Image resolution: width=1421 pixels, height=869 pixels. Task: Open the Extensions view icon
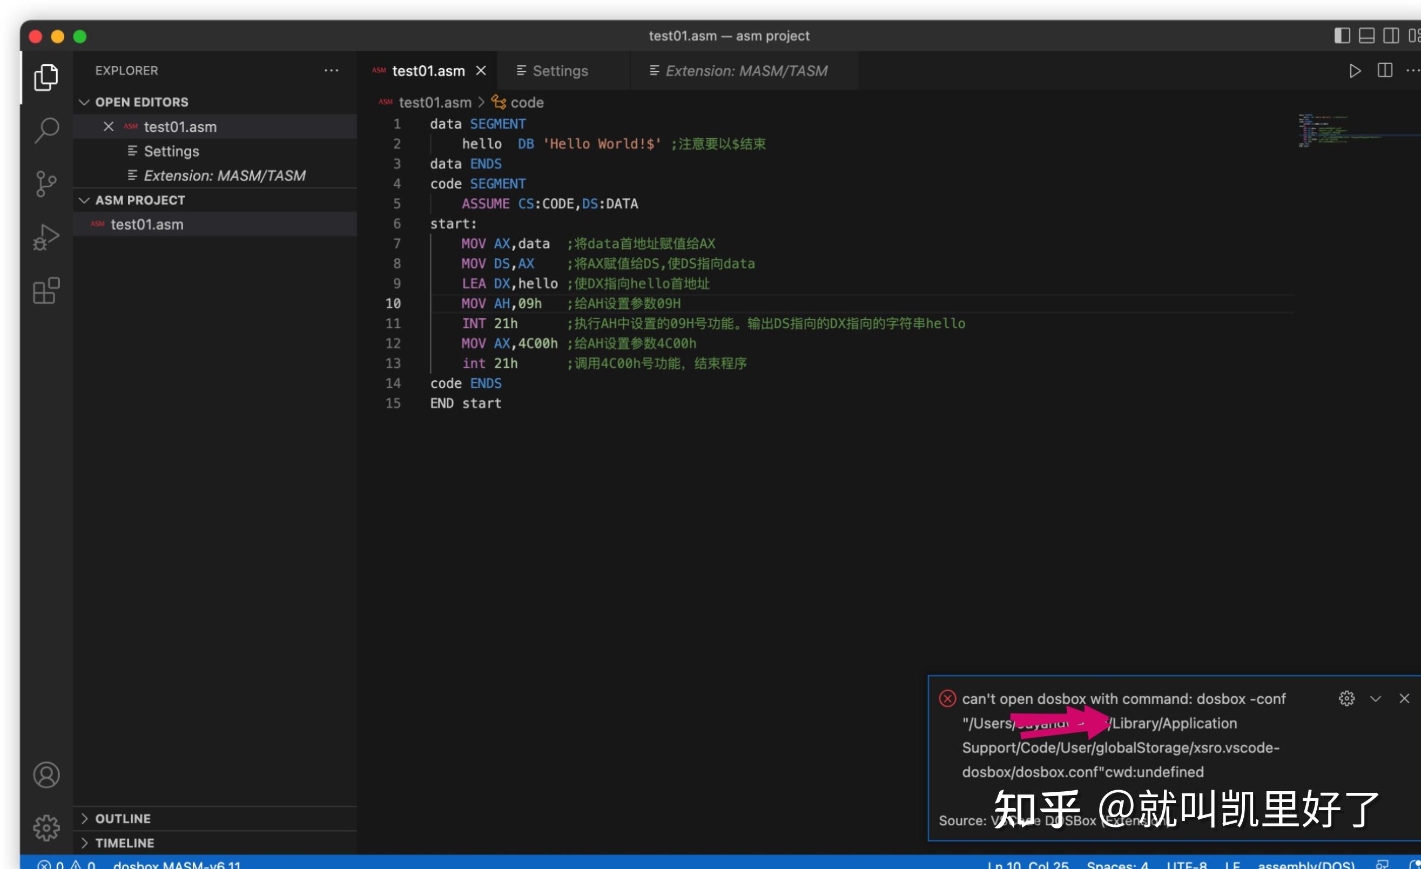[46, 291]
